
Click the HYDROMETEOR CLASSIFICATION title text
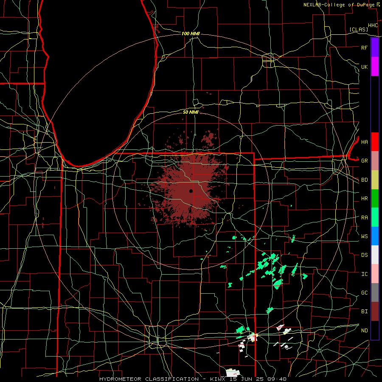[149, 379]
